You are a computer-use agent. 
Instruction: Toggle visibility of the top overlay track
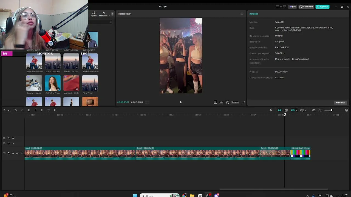pos(13,138)
